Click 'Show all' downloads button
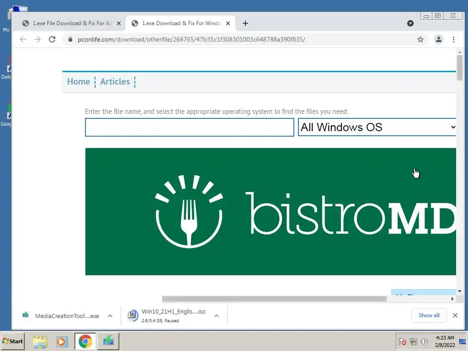The width and height of the screenshot is (468, 351). (429, 315)
